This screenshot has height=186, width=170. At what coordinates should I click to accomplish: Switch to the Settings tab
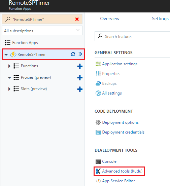[160, 18]
